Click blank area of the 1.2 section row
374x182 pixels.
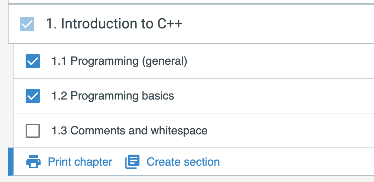pos(274,96)
